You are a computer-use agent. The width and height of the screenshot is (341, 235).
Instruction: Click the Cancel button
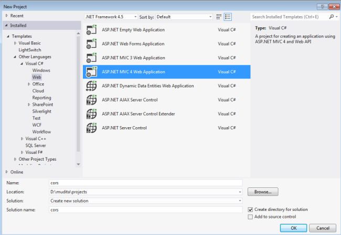323,228
